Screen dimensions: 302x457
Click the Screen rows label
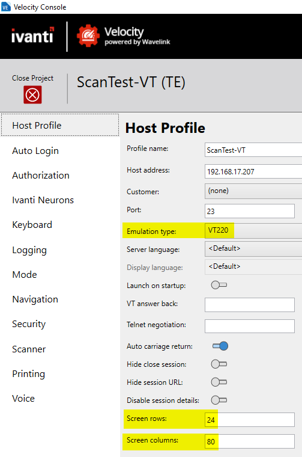point(147,419)
